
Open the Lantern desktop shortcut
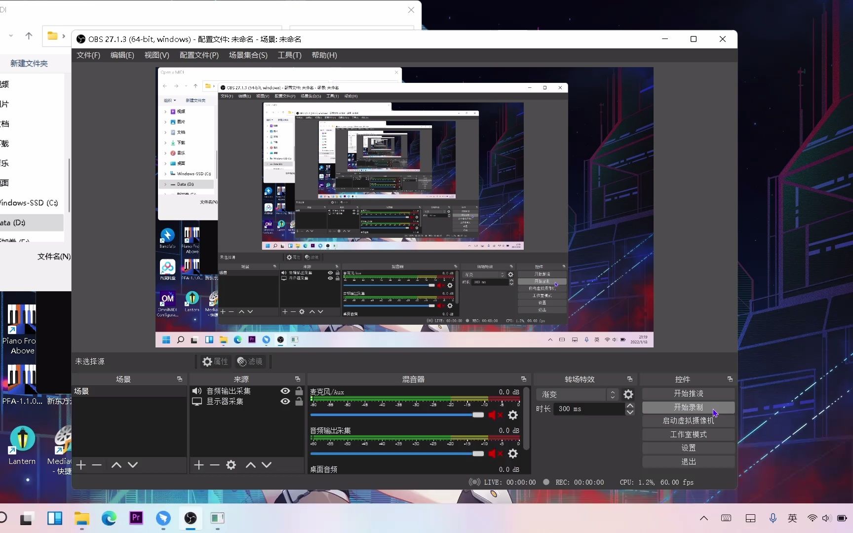(22, 445)
